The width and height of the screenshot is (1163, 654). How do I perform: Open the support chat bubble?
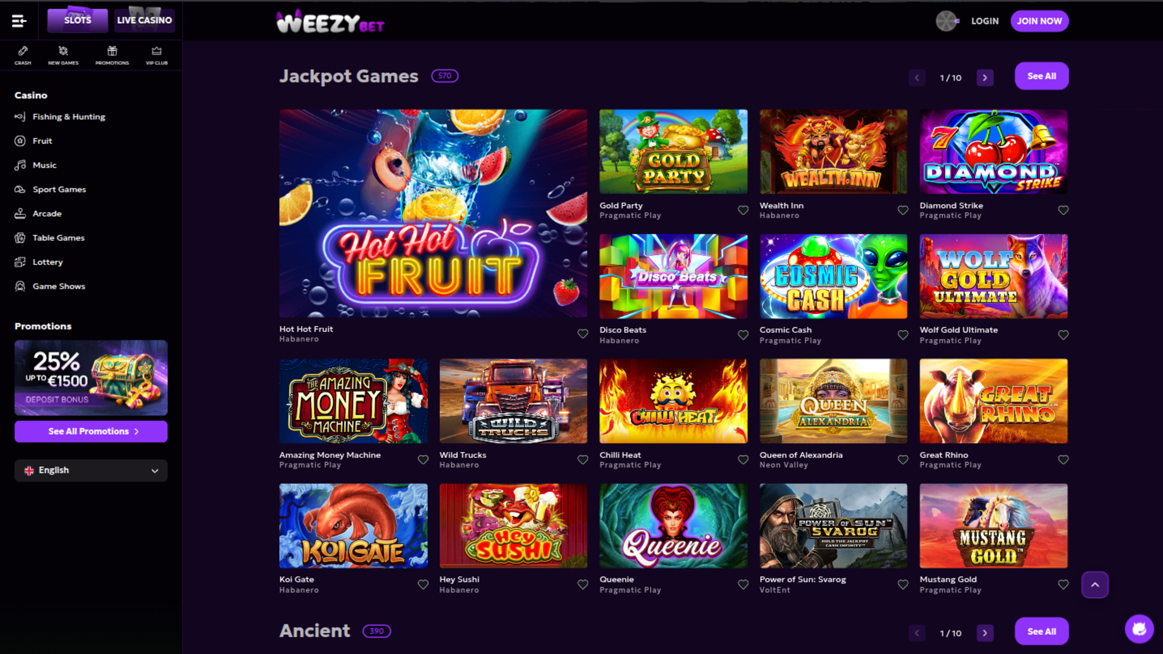[x=1140, y=629]
